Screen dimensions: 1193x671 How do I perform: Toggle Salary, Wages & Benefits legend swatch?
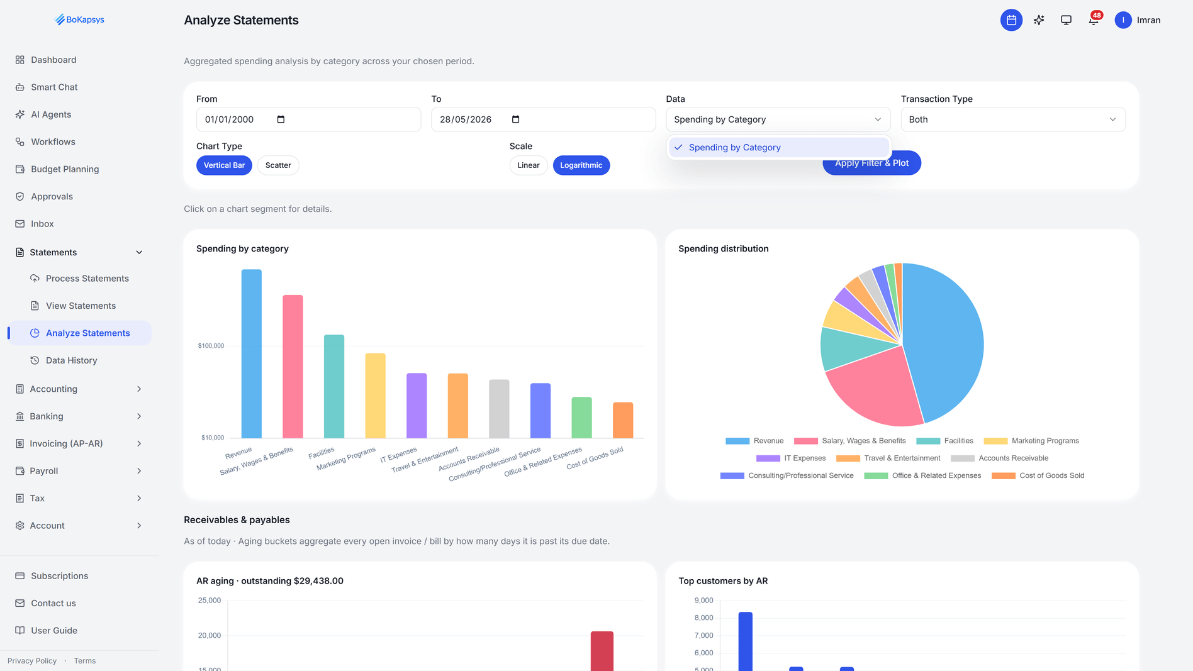point(806,441)
